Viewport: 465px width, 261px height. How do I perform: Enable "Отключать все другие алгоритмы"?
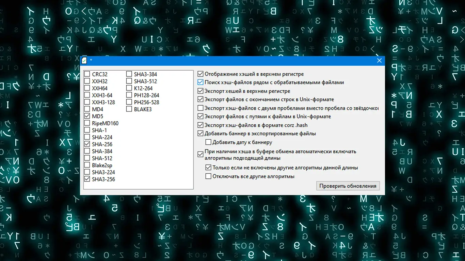click(208, 176)
